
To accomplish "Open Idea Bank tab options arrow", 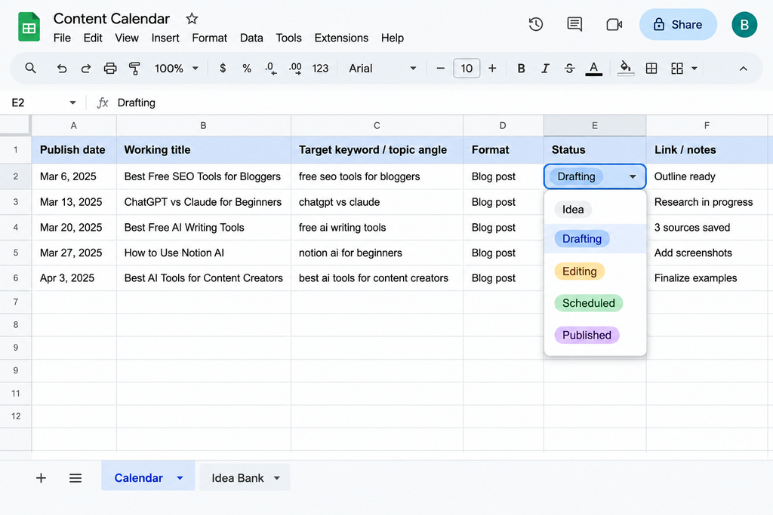I will coord(277,477).
